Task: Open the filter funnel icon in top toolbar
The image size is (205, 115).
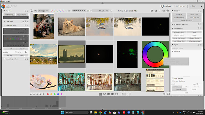Action: (31, 11)
